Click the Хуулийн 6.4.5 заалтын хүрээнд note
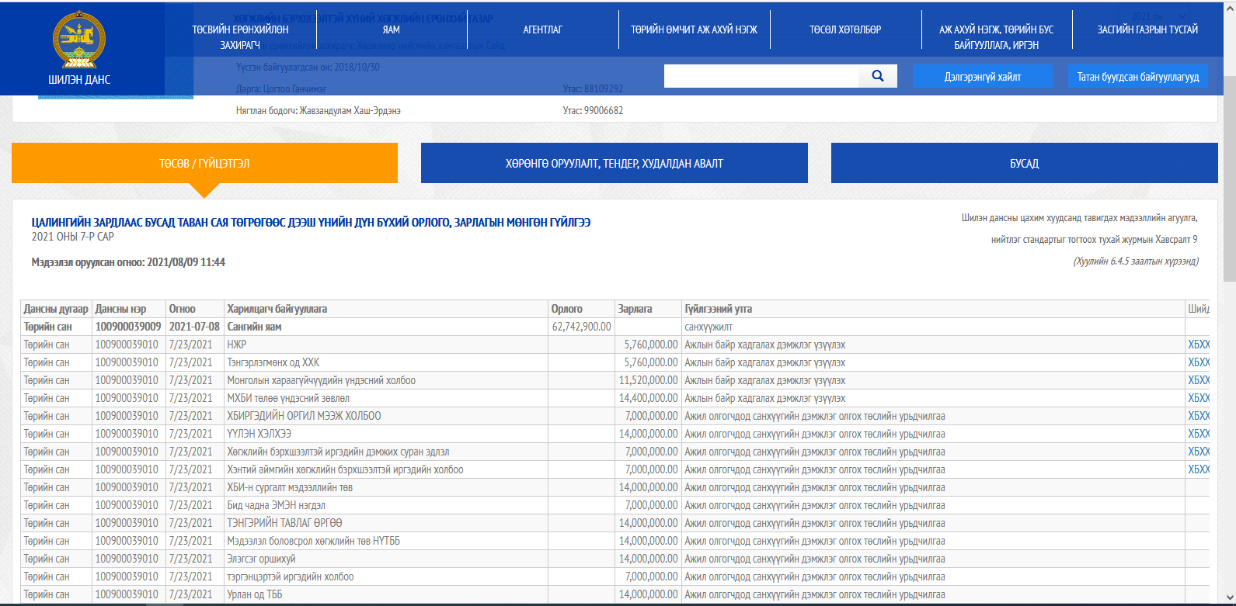Screen dimensions: 1236x606 click(x=1136, y=261)
